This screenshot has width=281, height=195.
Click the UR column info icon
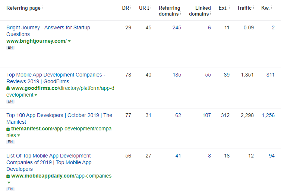point(151,7)
